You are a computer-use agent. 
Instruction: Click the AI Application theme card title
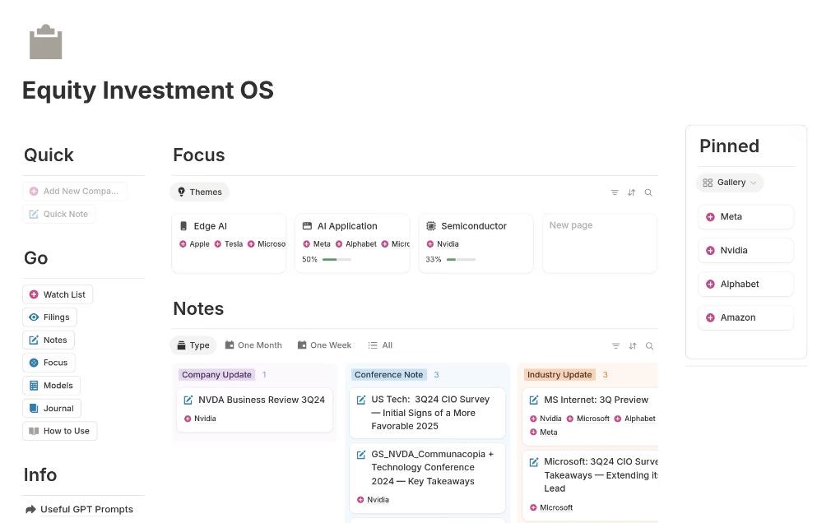(347, 226)
